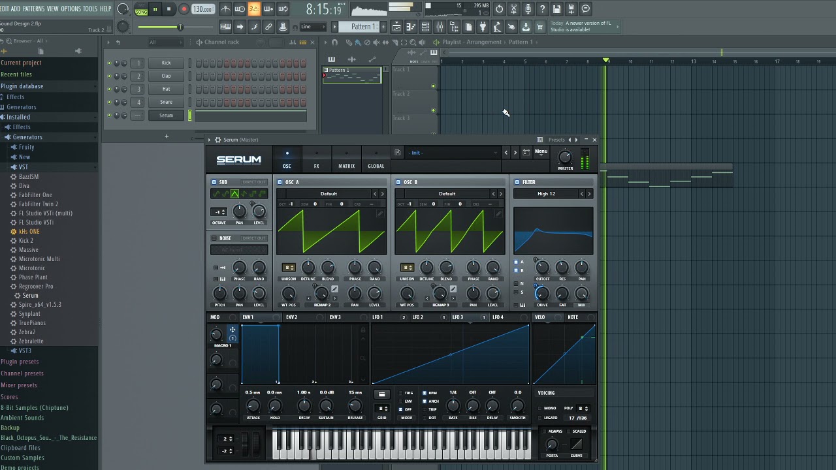Viewport: 836px width, 470px height.
Task: Click the tempo 130.000 field
Action: (x=202, y=9)
